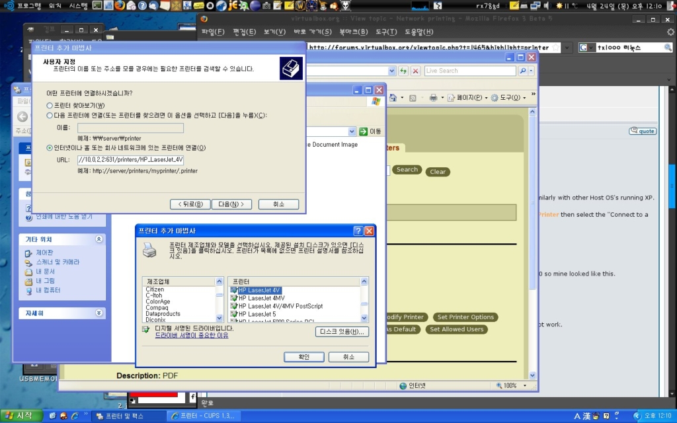Open the zoom 100% dropdown in IE status bar
Viewport: 677px width, 423px height.
(525, 385)
